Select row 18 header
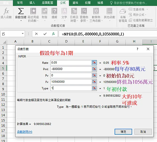 pyautogui.click(x=3, y=136)
